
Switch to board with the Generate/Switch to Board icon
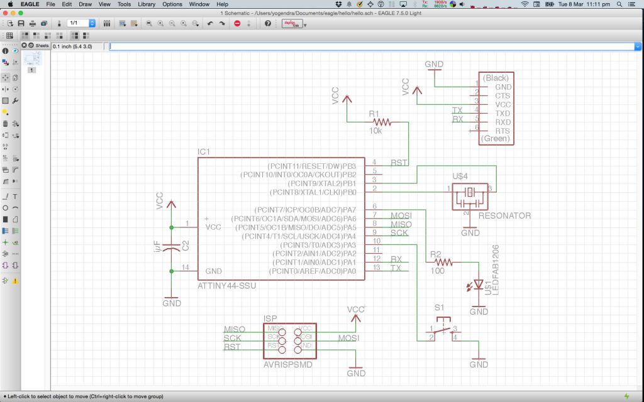tap(59, 23)
